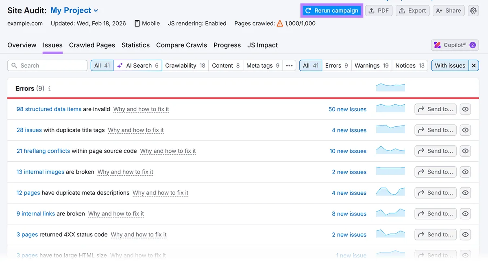Hide the broken internal images issue
Image resolution: width=488 pixels, height=262 pixels.
(x=465, y=172)
